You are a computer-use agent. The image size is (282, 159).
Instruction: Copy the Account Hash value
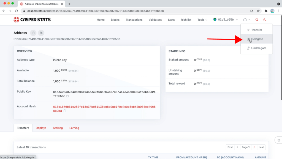pyautogui.click(x=65, y=111)
